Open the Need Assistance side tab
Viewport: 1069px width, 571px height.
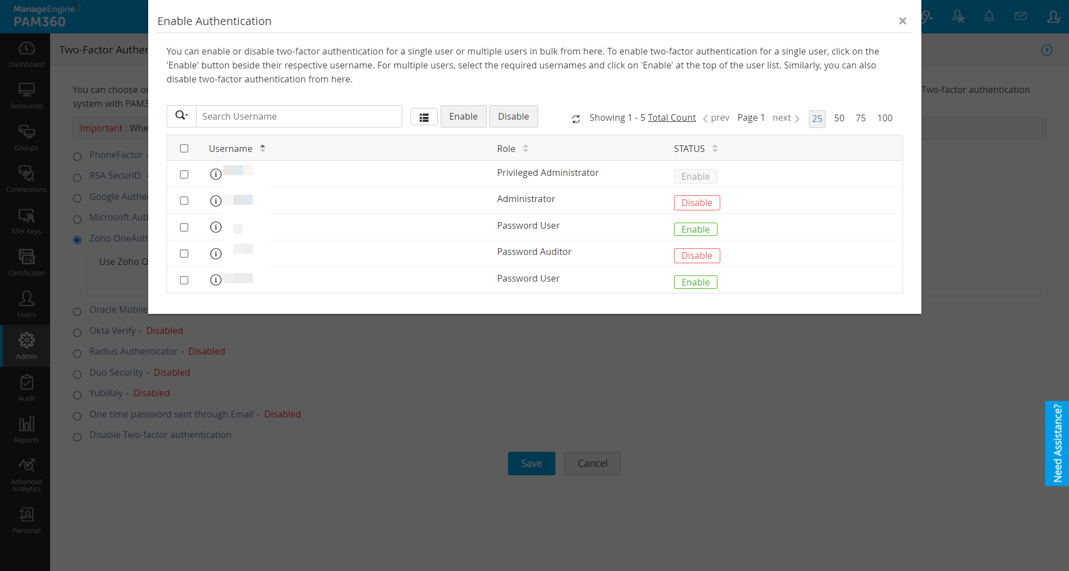(x=1057, y=444)
